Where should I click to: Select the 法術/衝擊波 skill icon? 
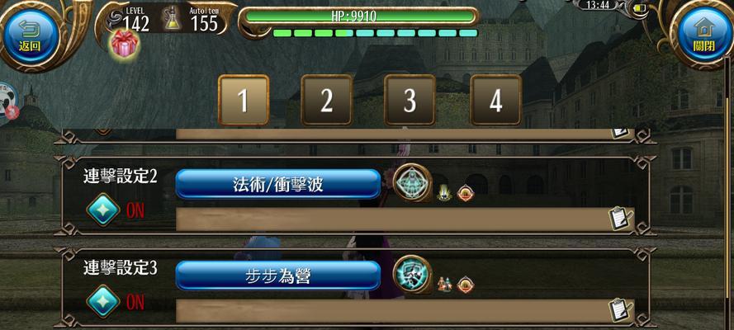click(412, 183)
